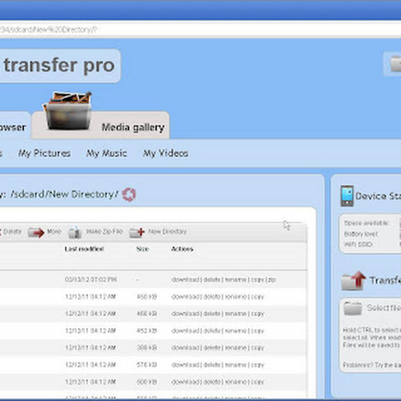
Task: Click the Delete toolbar button
Action: 11,232
